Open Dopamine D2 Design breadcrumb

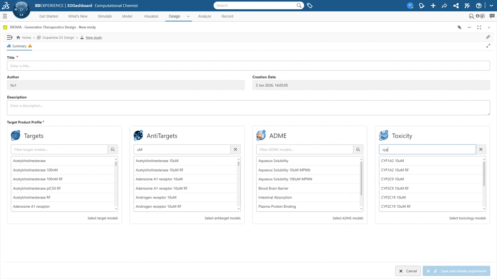click(x=55, y=37)
